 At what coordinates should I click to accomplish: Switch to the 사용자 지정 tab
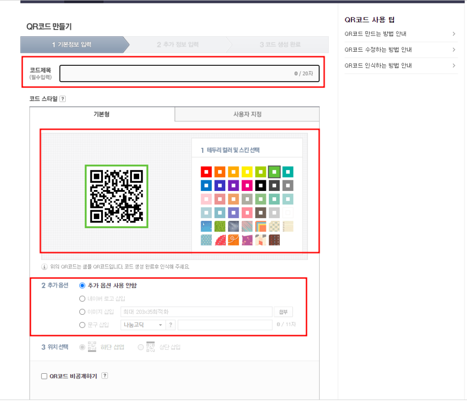pyautogui.click(x=247, y=114)
